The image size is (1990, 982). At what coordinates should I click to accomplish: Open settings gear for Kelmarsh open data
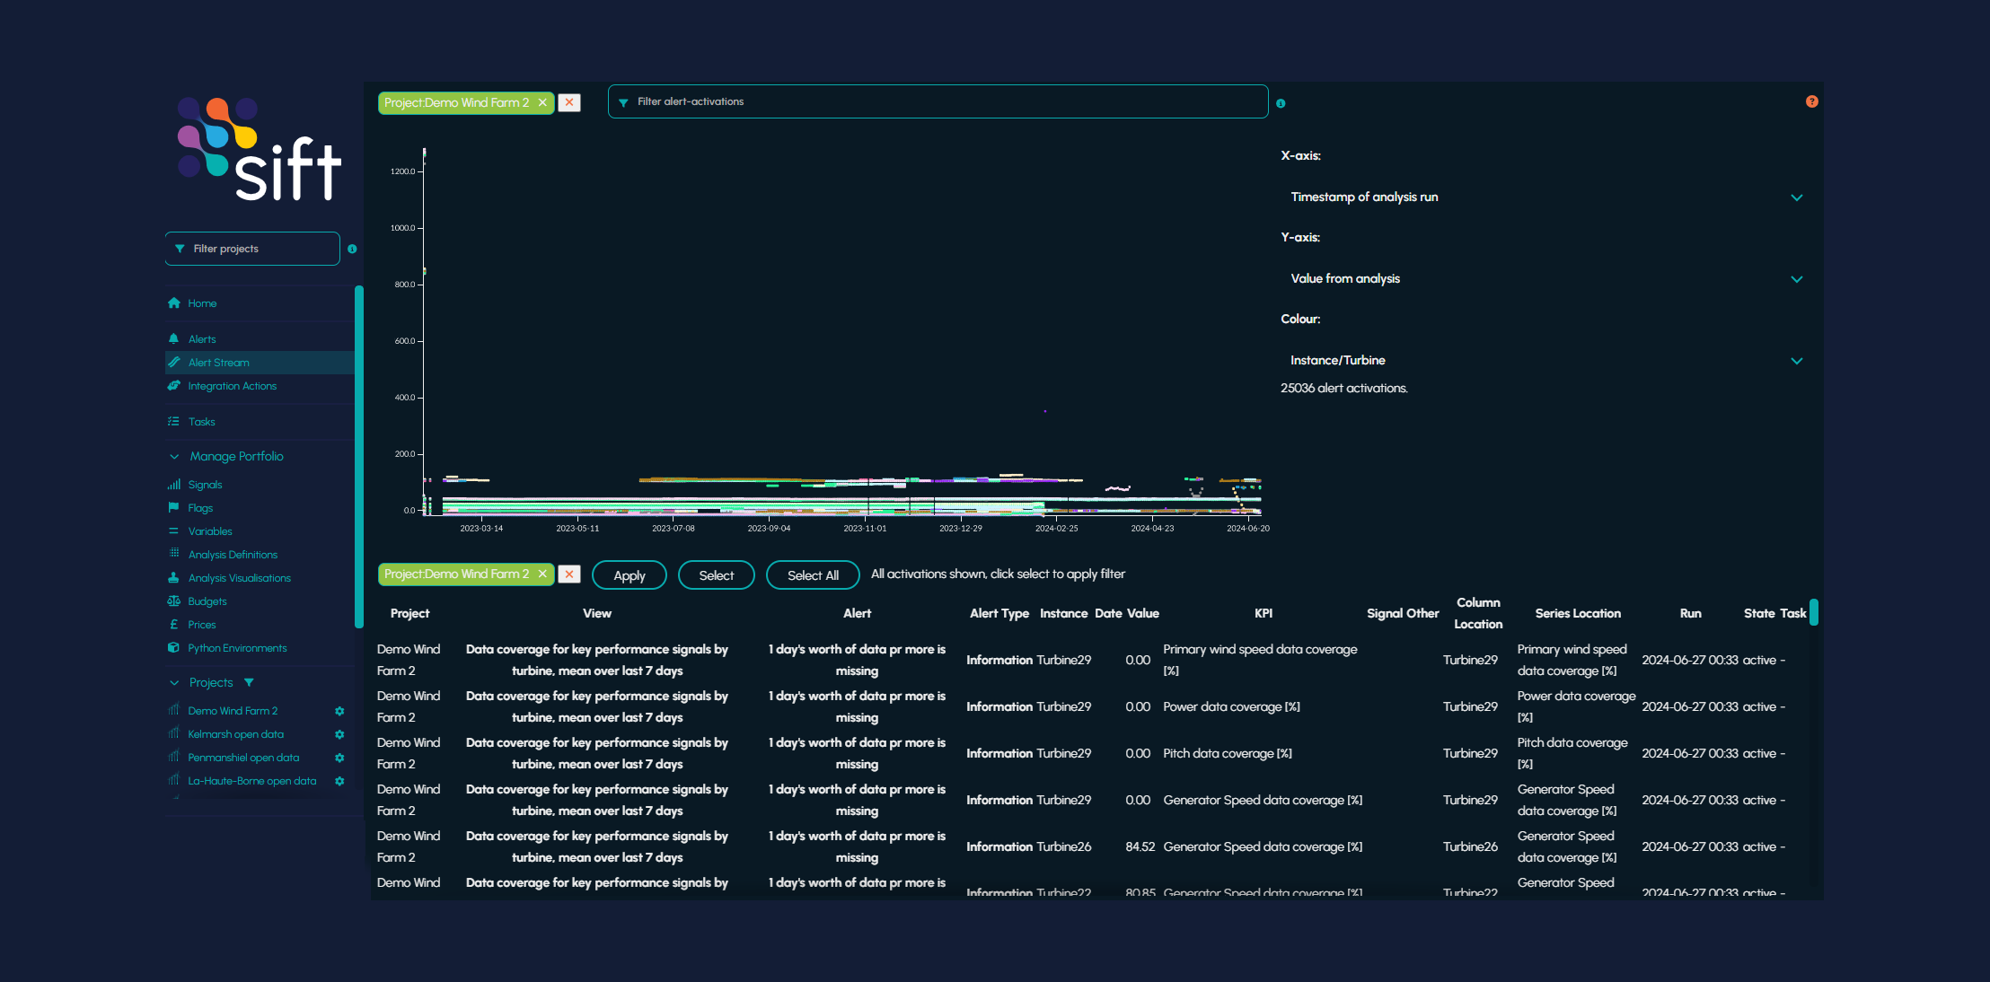(339, 734)
